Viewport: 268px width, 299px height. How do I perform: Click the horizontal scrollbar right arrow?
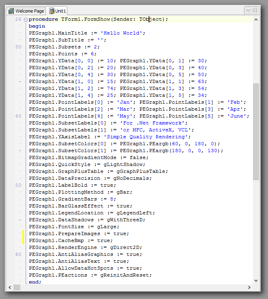(x=249, y=287)
